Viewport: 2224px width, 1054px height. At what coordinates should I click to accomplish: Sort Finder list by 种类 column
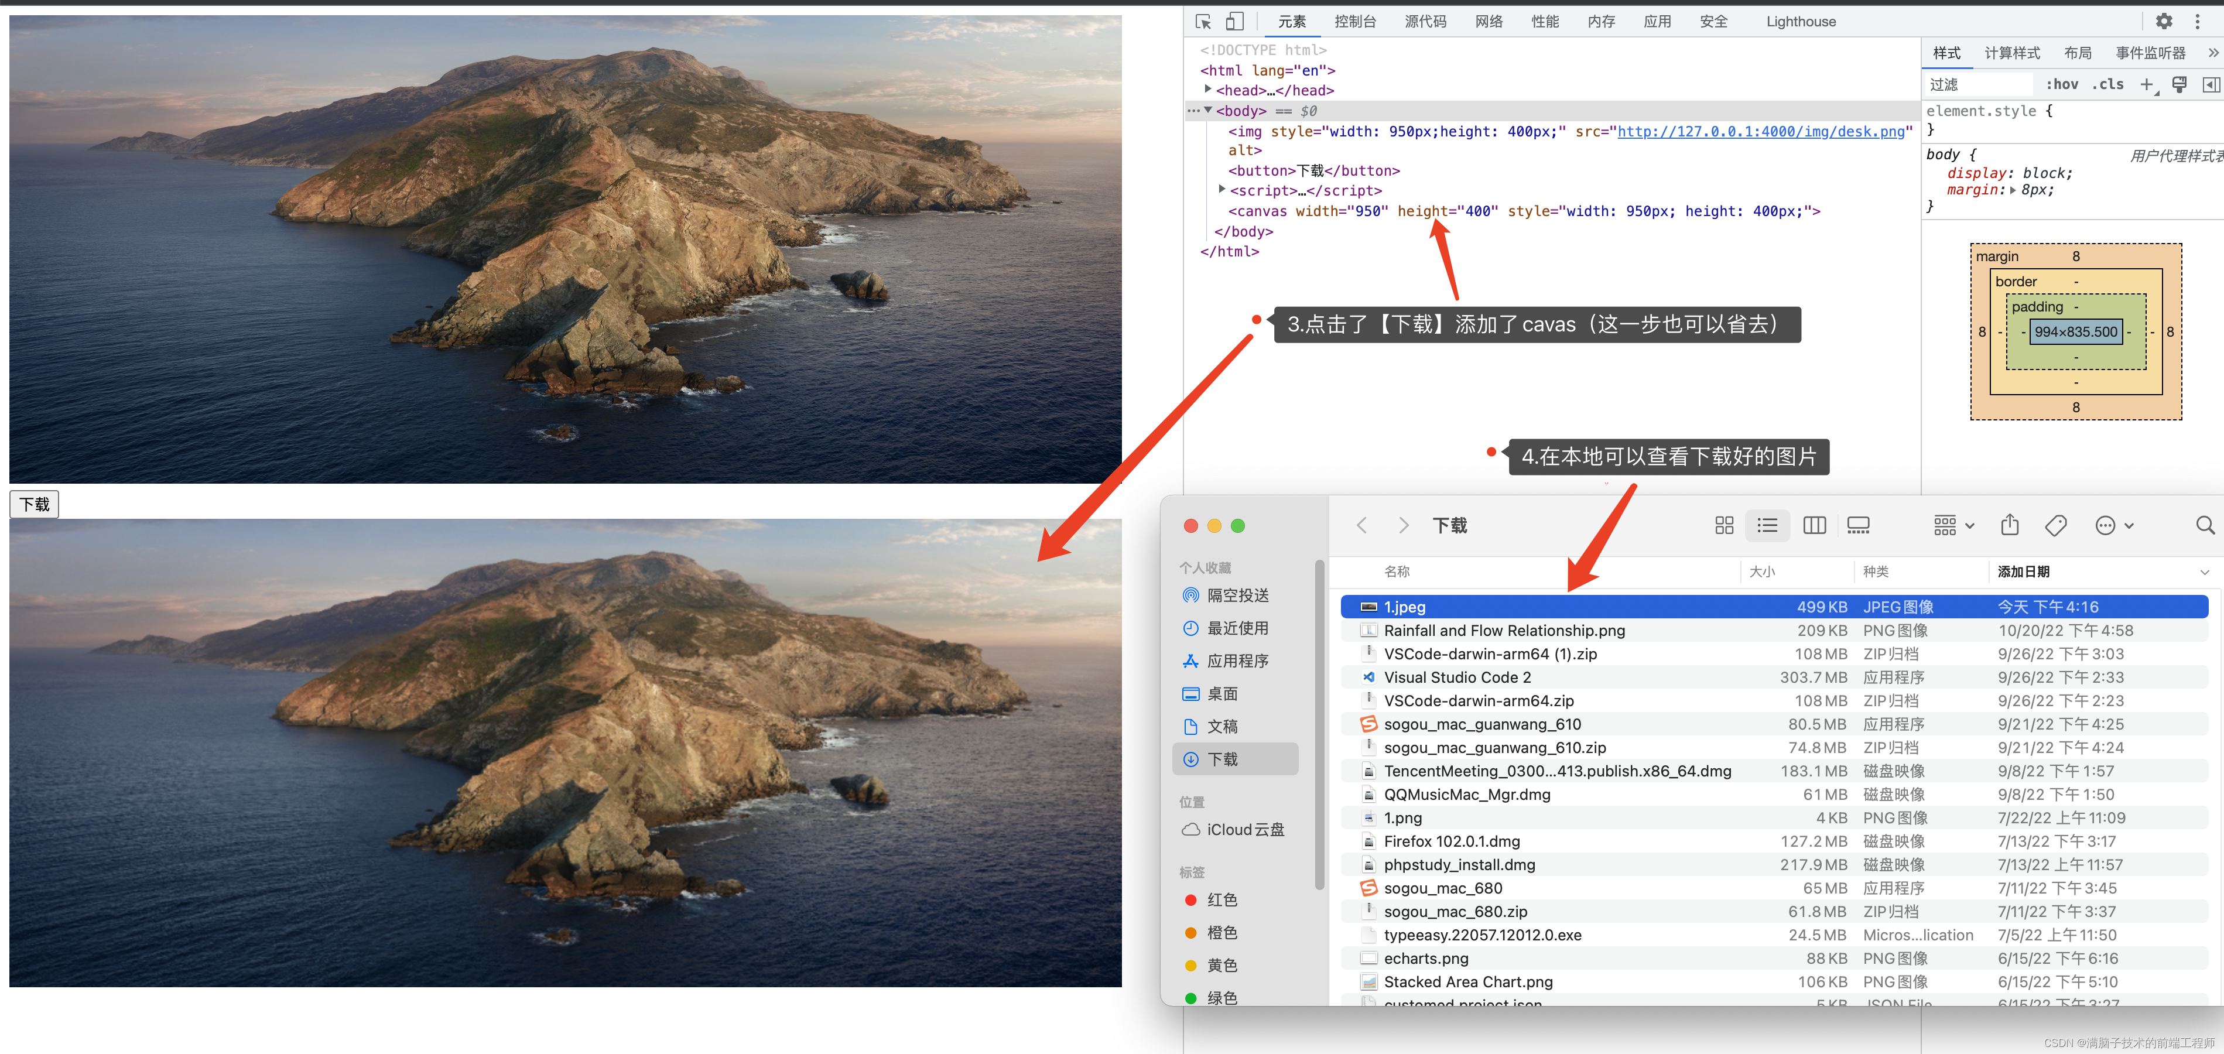pyautogui.click(x=1875, y=572)
